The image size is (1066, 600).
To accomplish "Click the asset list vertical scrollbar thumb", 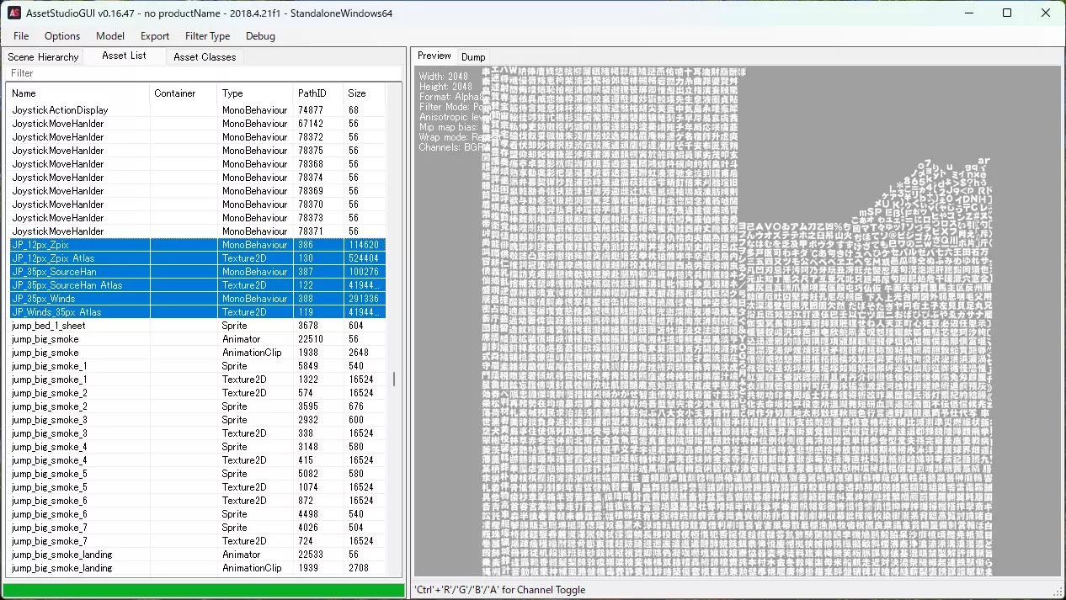I will pos(394,380).
